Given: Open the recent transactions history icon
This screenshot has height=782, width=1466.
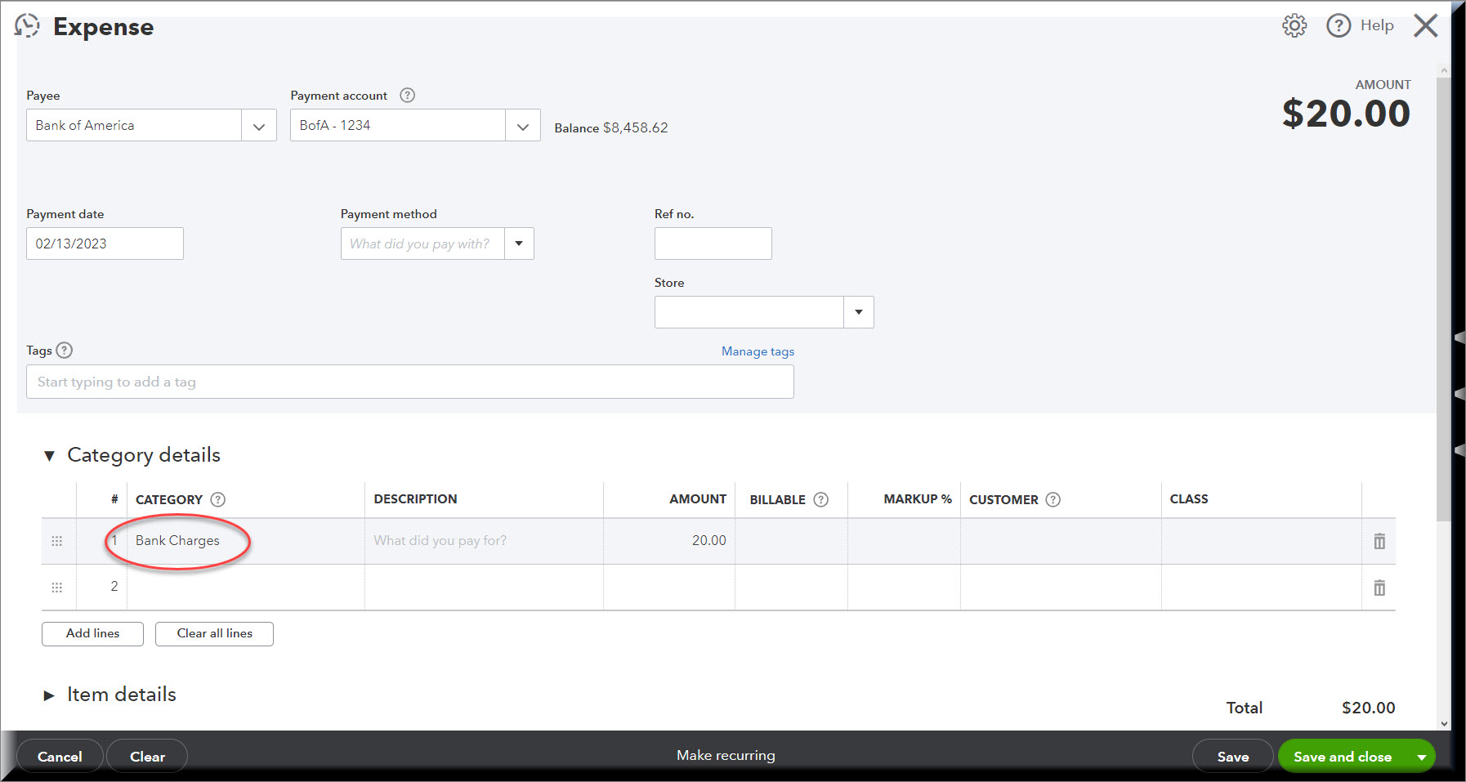Looking at the screenshot, I should tap(27, 26).
